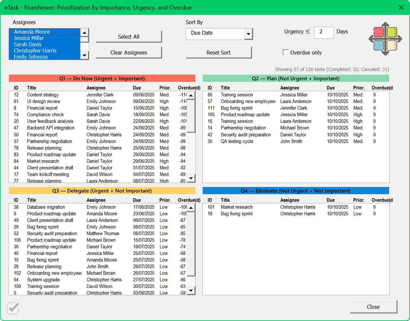Viewport: 410px width, 321px height.
Task: Click the Q1 list scroll-down arrow
Action: tap(191, 178)
